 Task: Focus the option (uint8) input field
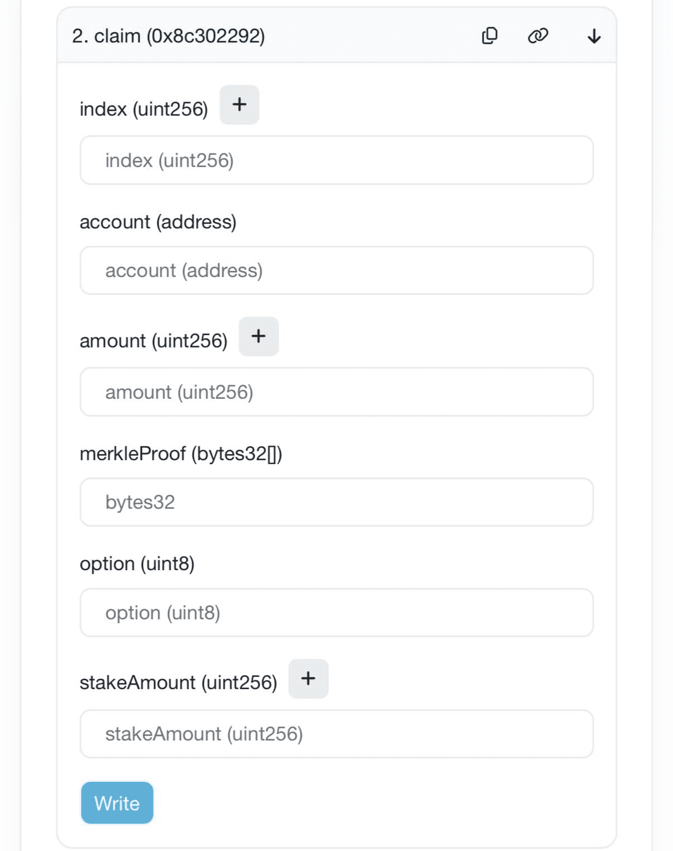[x=337, y=613]
